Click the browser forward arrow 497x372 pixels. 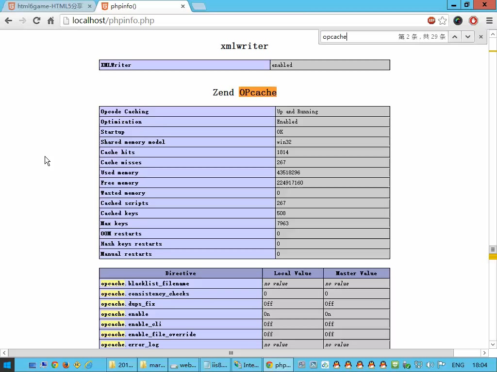coord(22,20)
